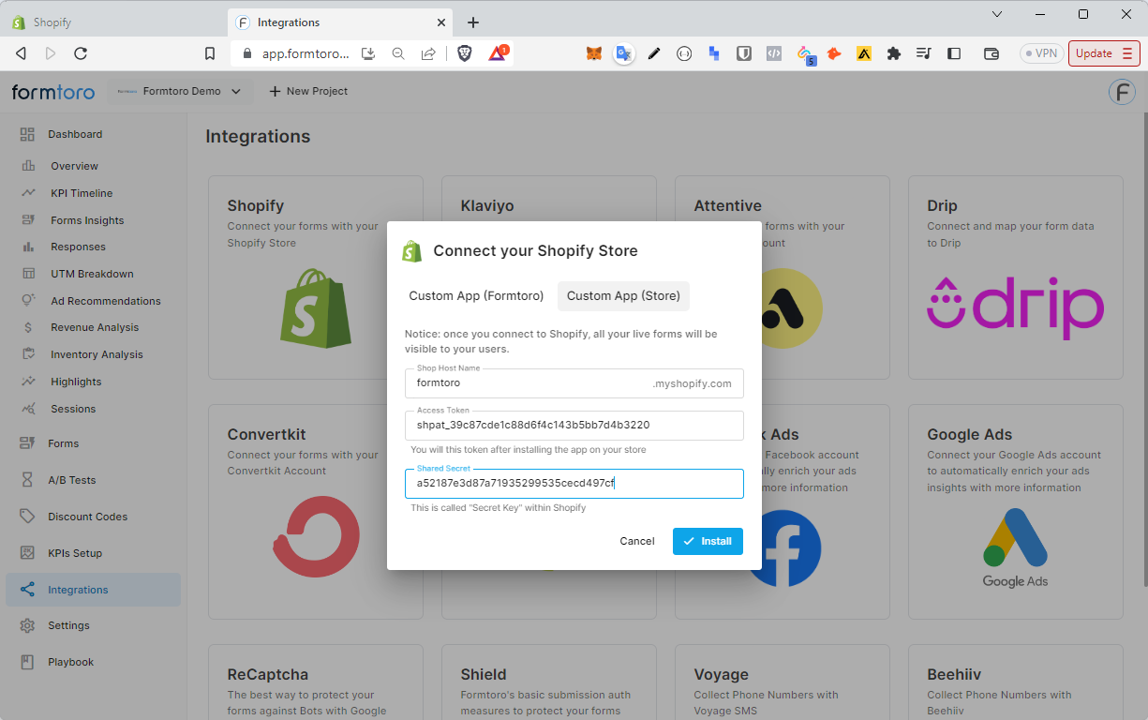
Task: Open the Shopify integration card
Action: pos(316,277)
